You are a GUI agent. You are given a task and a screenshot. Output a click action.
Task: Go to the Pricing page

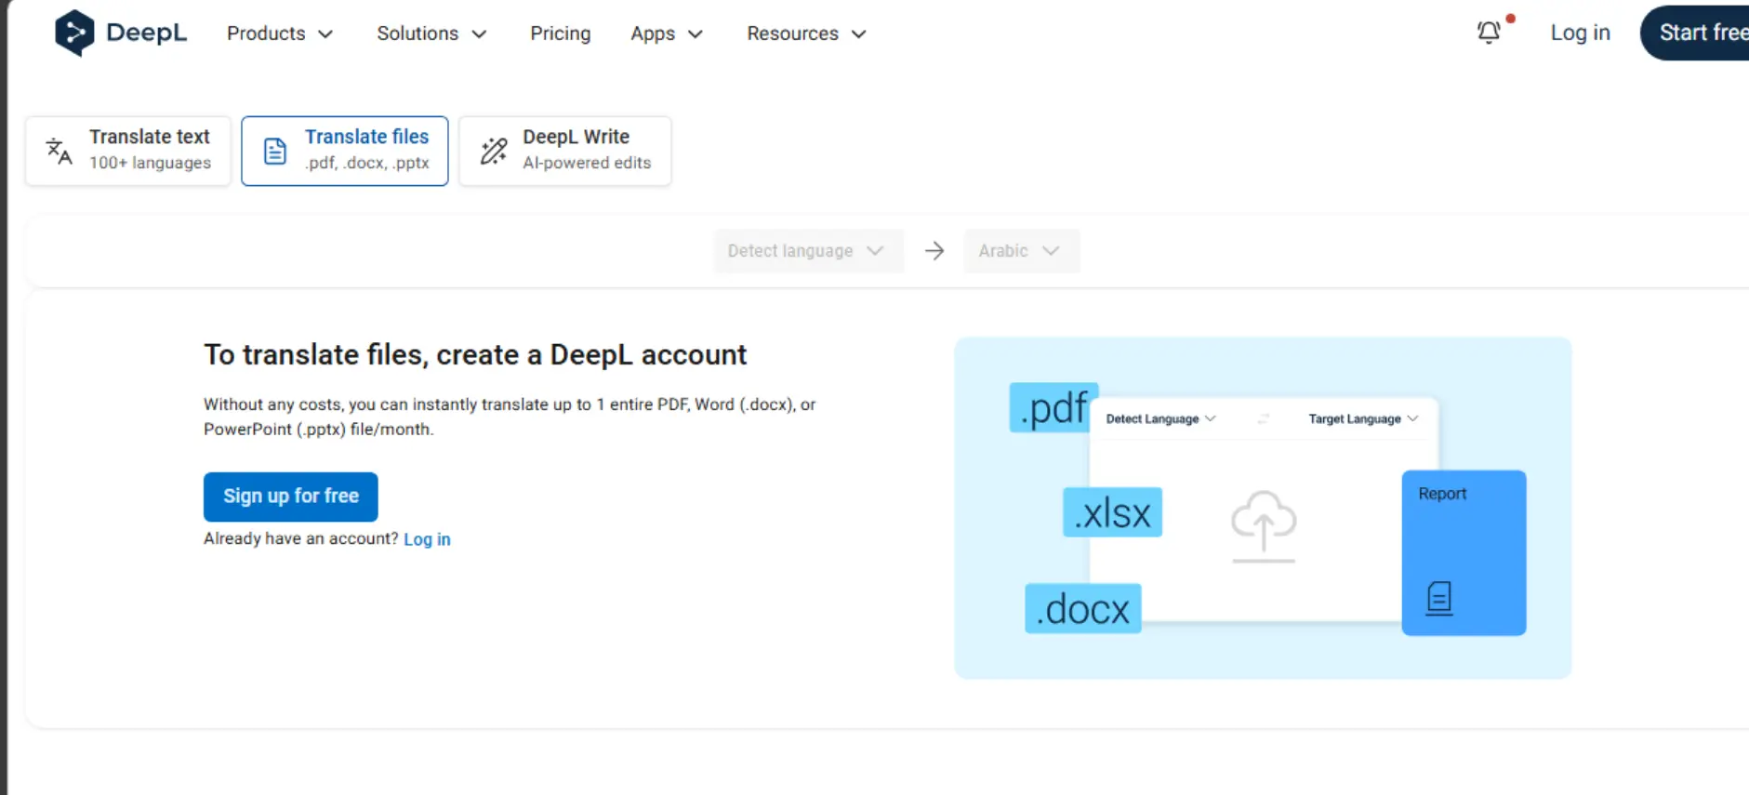click(x=561, y=33)
